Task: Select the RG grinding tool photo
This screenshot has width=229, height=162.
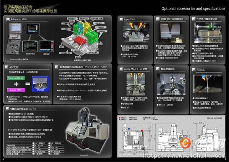Action: click(208, 84)
